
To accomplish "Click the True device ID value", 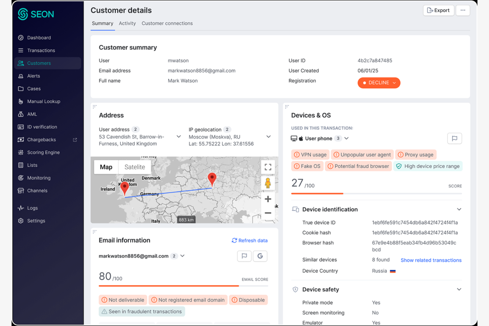I will point(415,223).
